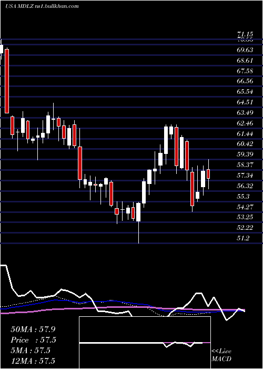Screen dimensions: 263x369
Task: Click the 56.32 price axis label
Action: (245, 186)
